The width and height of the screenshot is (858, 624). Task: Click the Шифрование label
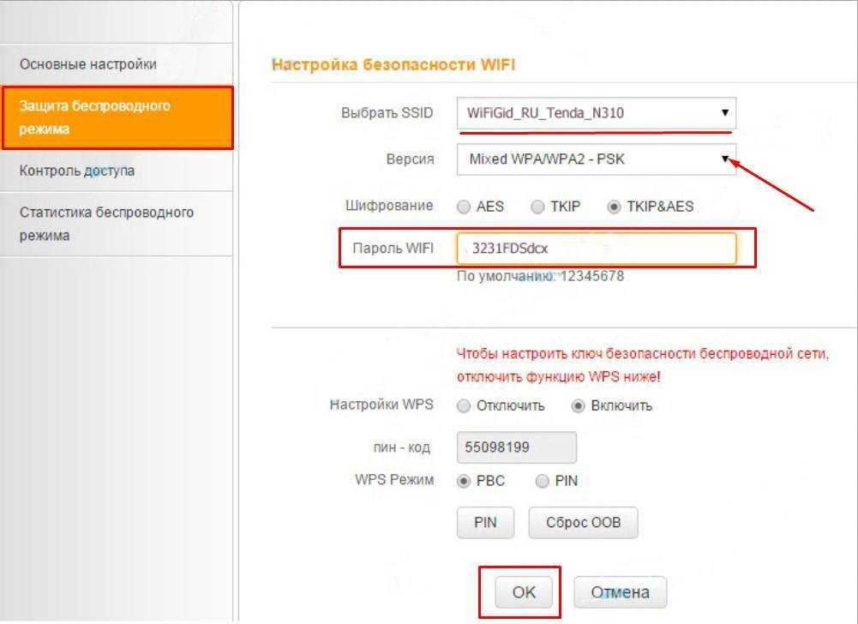(389, 206)
